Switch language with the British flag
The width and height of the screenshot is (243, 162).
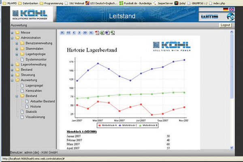pos(231,9)
